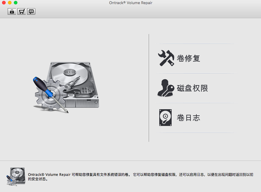The height and width of the screenshot is (192, 261).
Task: Click the user-with-key disk permissions icon
Action: (166, 88)
